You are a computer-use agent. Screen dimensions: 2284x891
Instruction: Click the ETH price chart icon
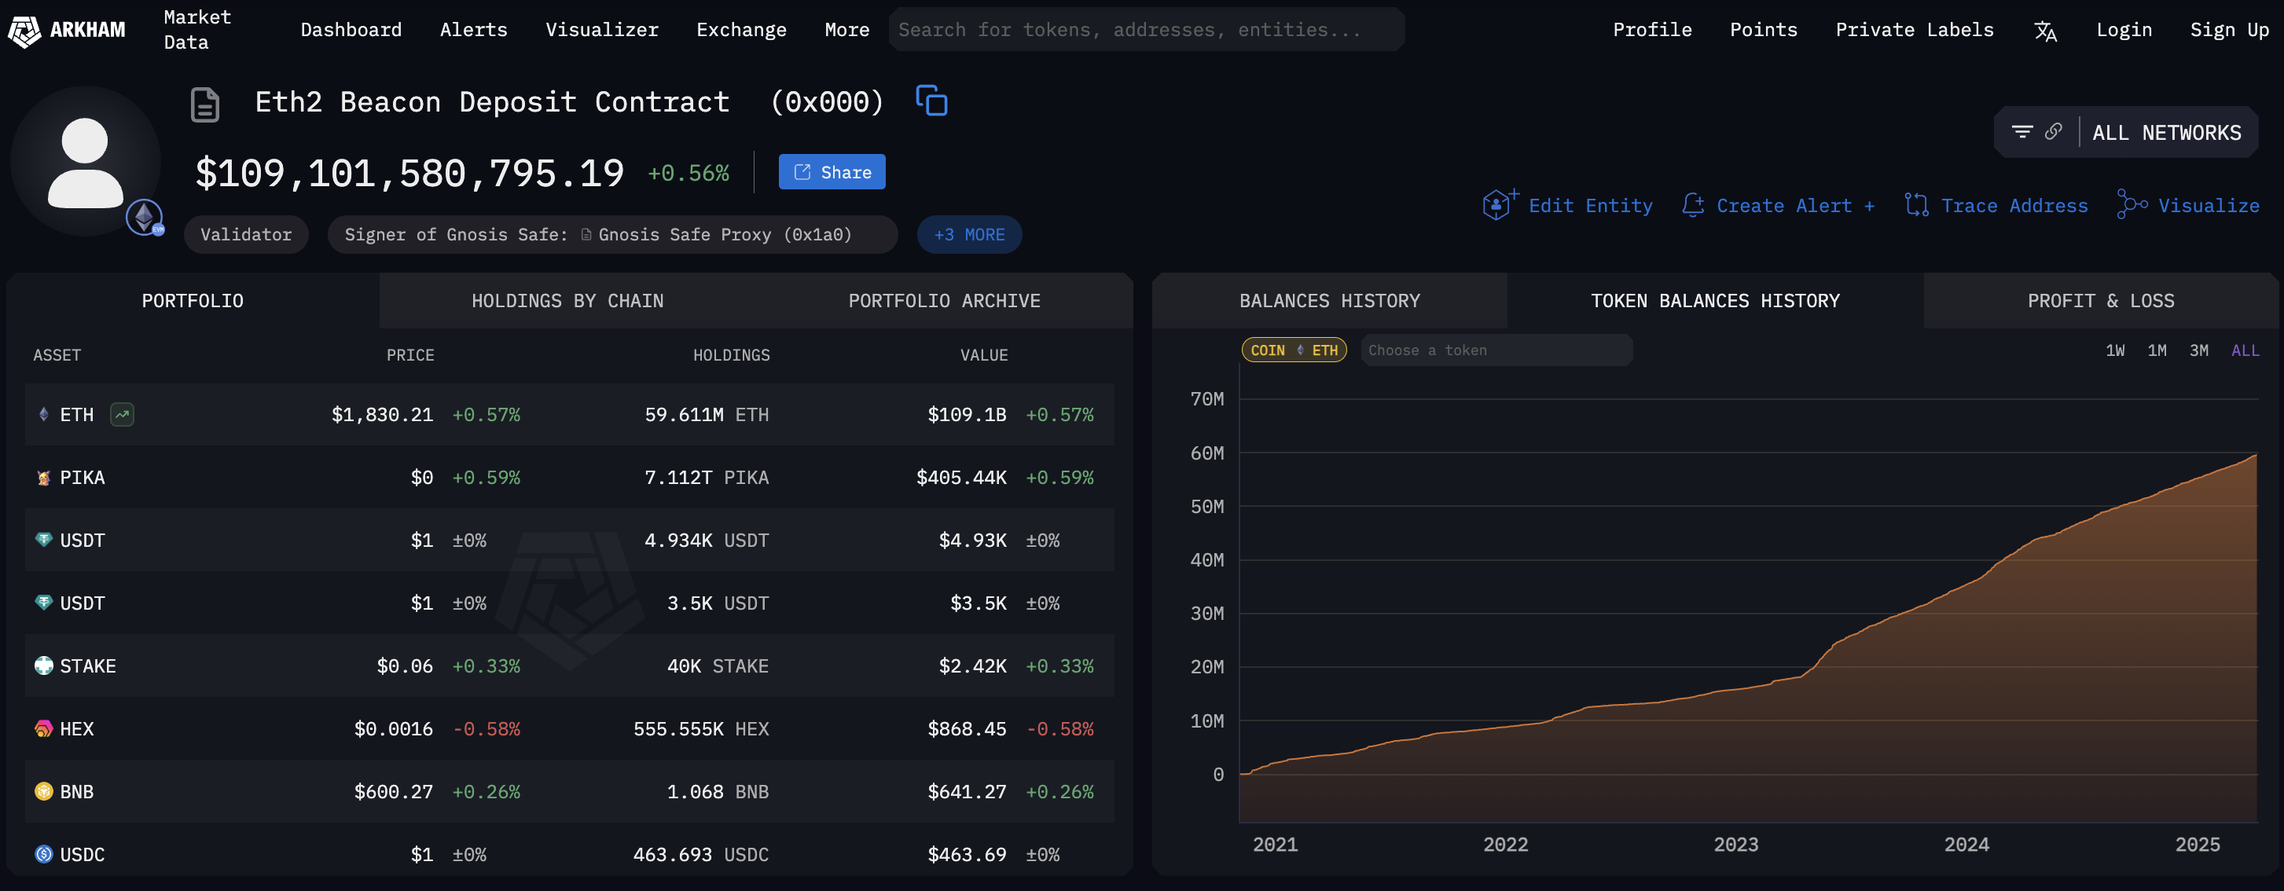tap(122, 414)
